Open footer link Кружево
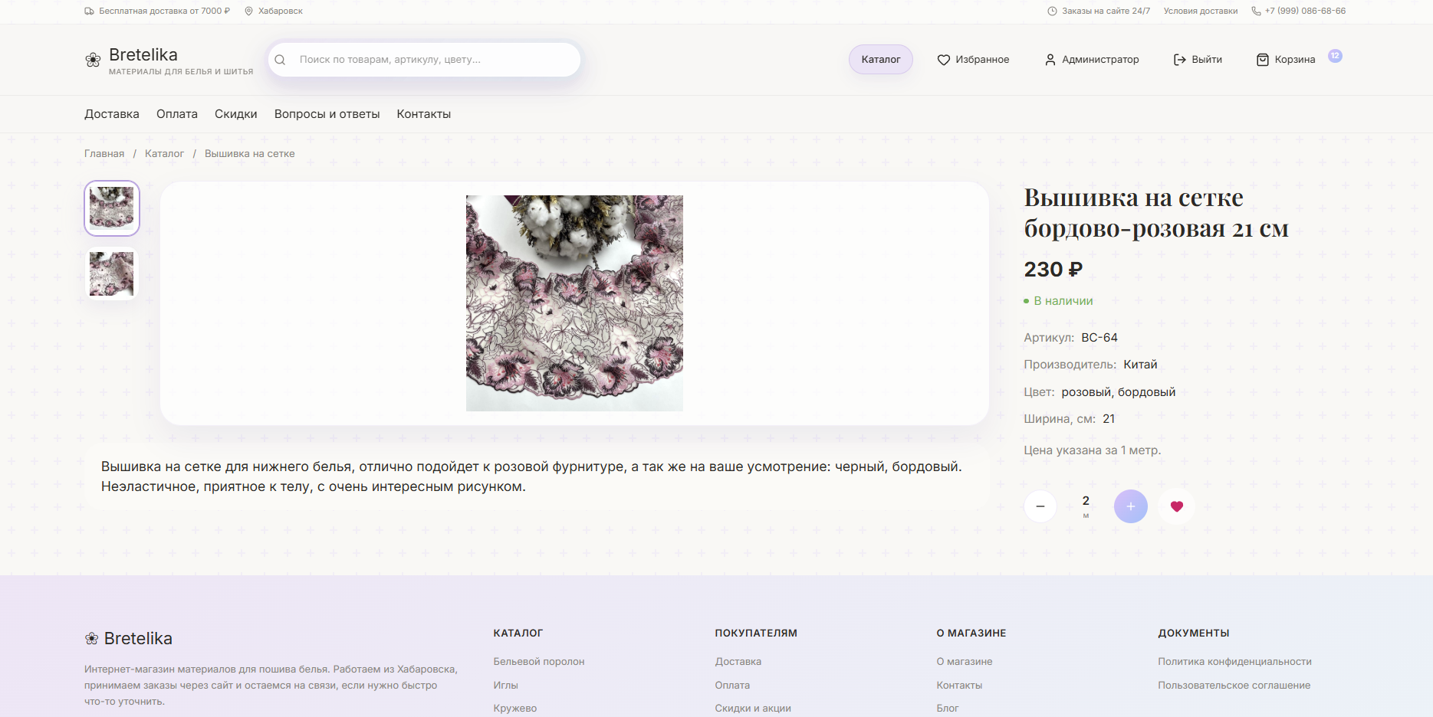This screenshot has width=1433, height=717. point(515,709)
